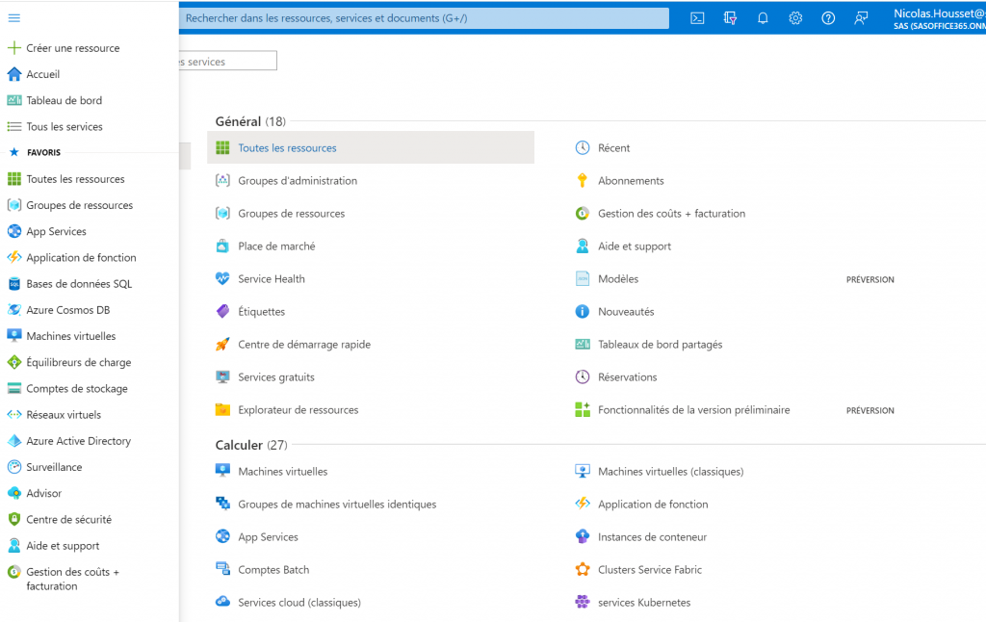Click the top resource search box
Viewport: 986px width, 622px height.
(x=424, y=18)
